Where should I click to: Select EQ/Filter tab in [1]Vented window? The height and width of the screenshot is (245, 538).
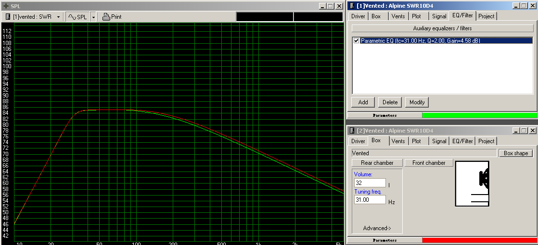point(462,15)
